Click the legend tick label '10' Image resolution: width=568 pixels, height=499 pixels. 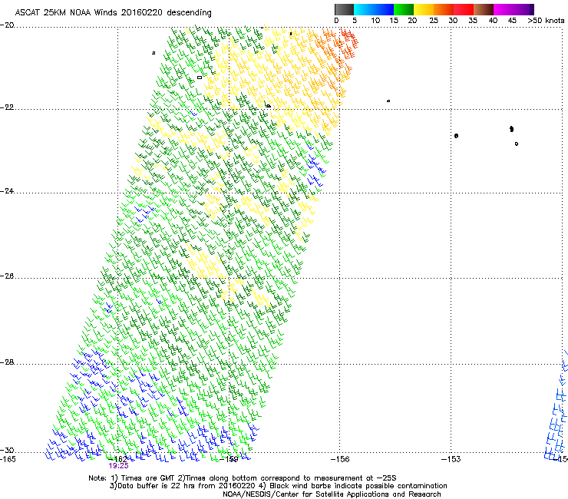click(x=375, y=21)
